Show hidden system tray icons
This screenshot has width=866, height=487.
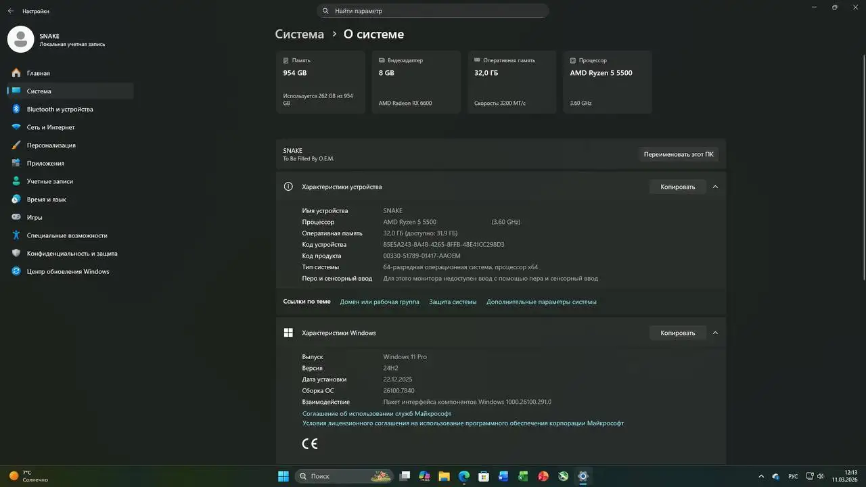coord(761,476)
